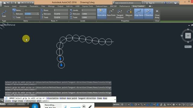This screenshot has height=108, width=193.
Task: Open the Featured Apps tab
Action: 101,6
